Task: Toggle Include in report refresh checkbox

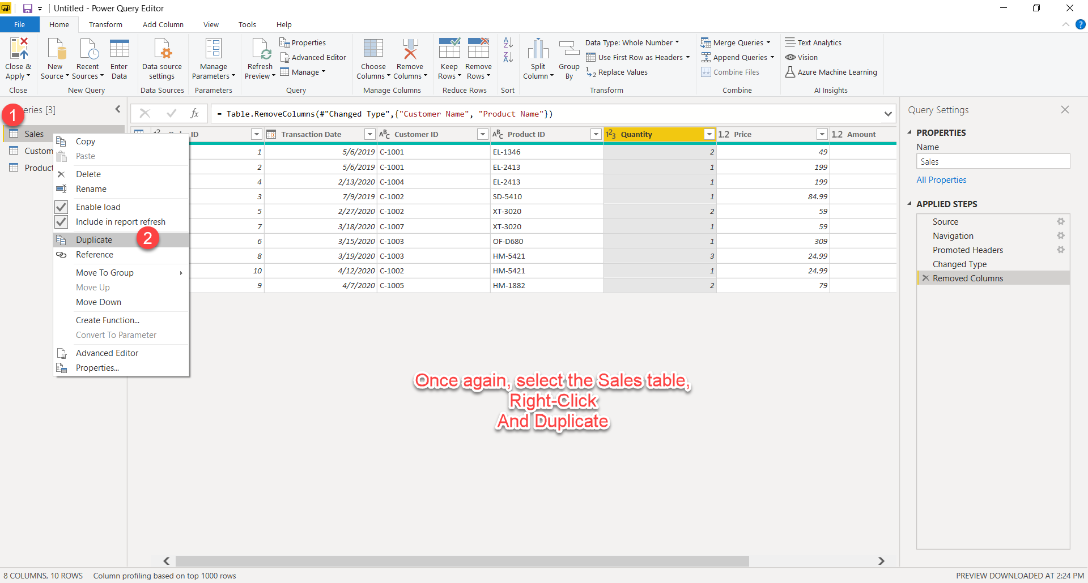Action: coord(61,221)
